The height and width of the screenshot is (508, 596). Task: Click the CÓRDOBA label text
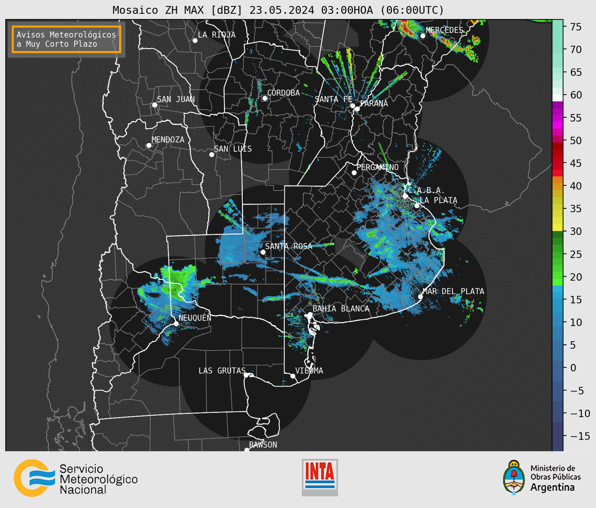click(x=283, y=93)
